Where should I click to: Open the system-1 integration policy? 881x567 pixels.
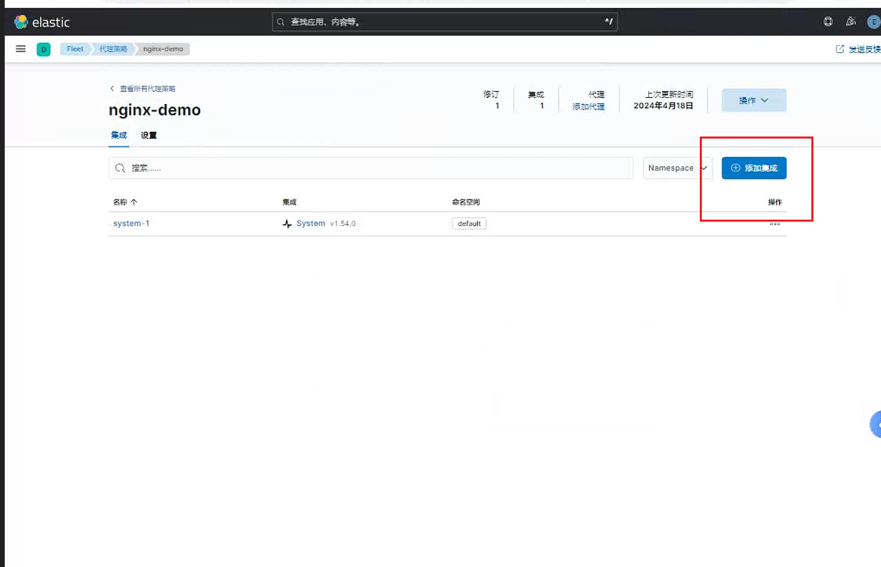[131, 223]
